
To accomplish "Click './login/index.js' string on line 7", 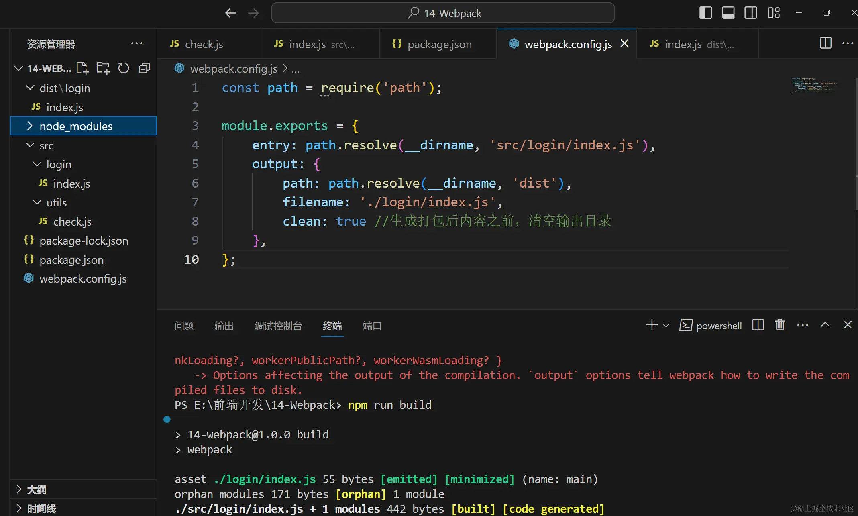I will 427,202.
